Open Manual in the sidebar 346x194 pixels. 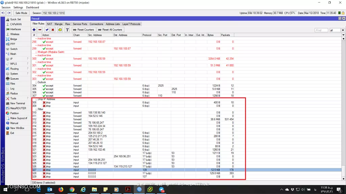click(x=14, y=123)
